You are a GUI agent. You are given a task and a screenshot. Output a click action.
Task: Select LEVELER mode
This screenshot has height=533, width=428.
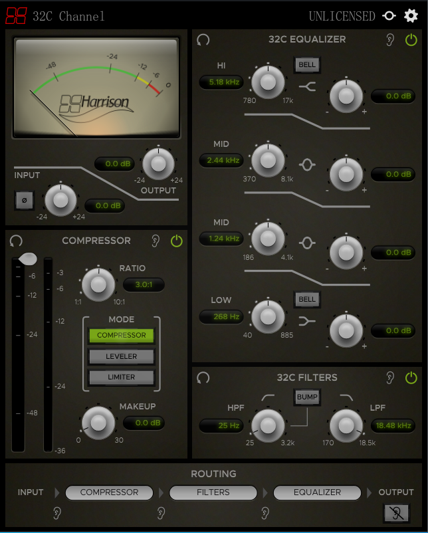coord(122,356)
